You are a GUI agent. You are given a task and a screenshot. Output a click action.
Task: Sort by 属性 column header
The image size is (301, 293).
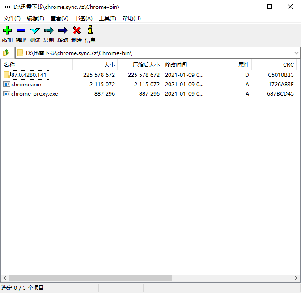(x=229, y=65)
